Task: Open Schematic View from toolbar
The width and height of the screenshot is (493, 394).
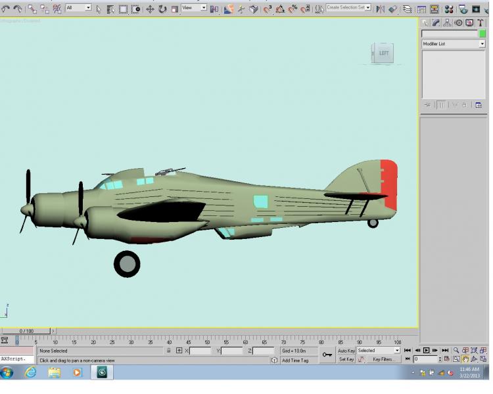Action: click(434, 9)
